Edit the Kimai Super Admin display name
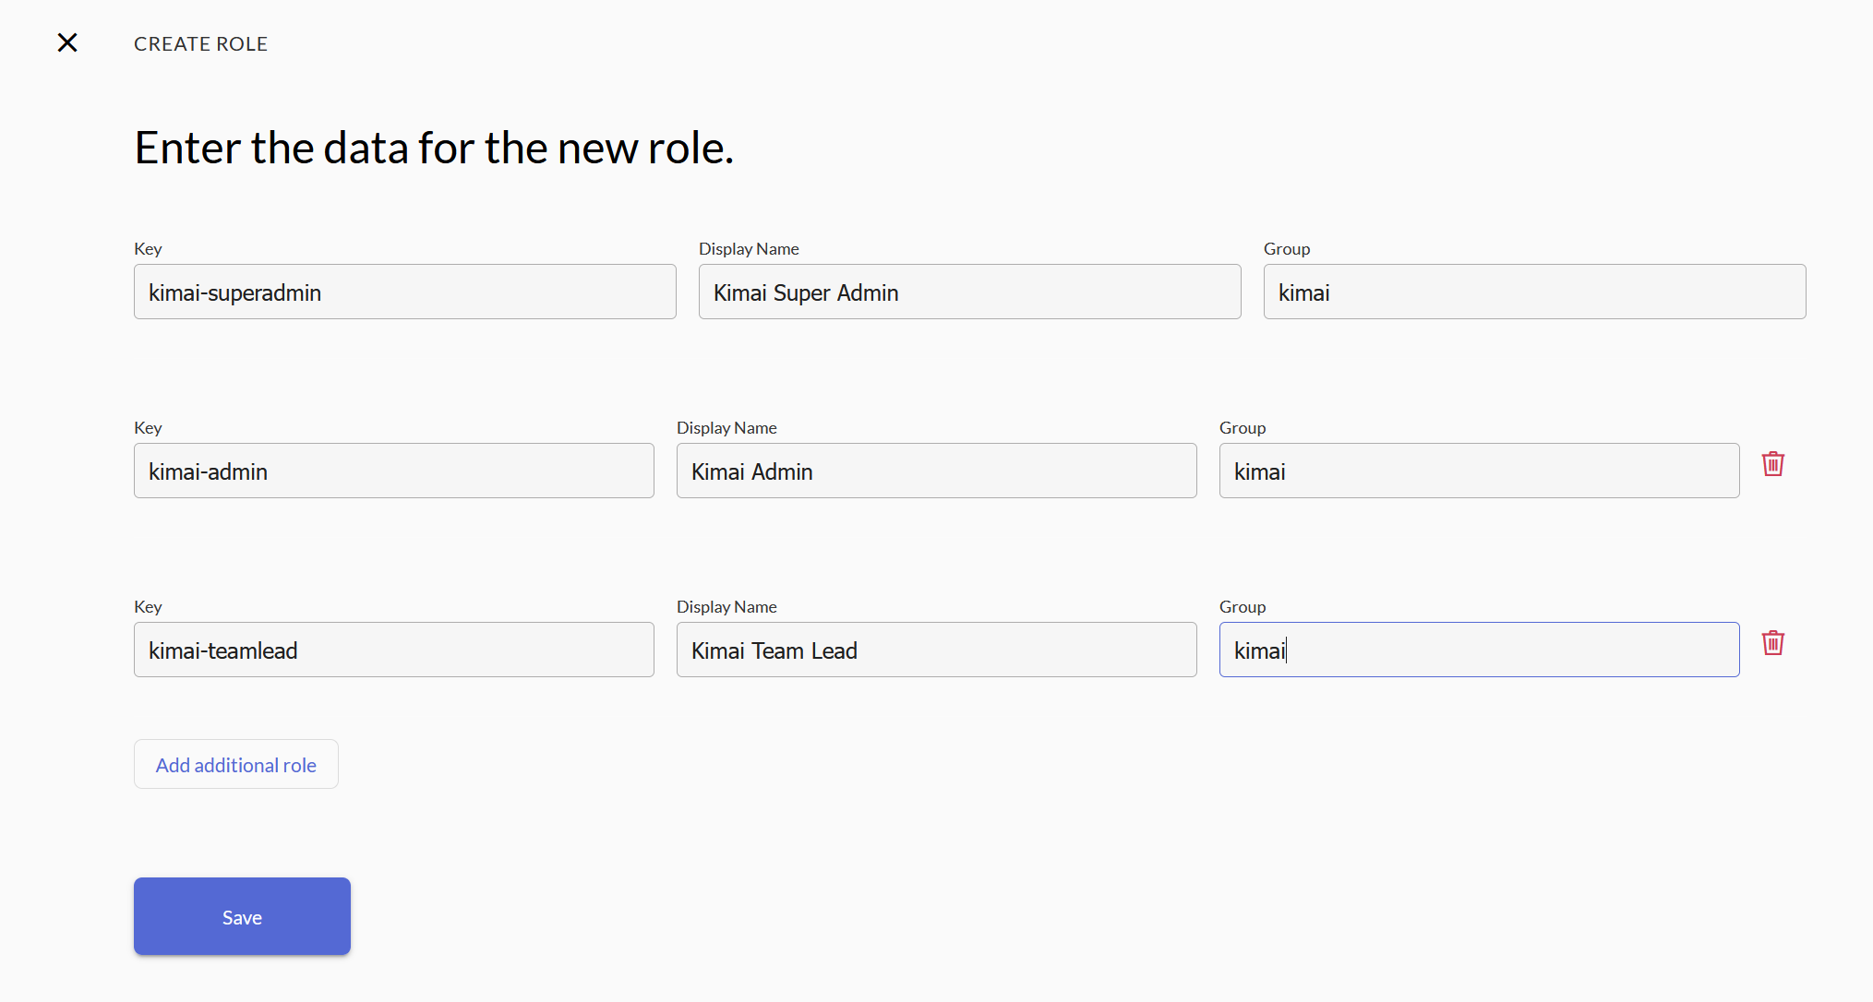1873x1002 pixels. pos(969,292)
